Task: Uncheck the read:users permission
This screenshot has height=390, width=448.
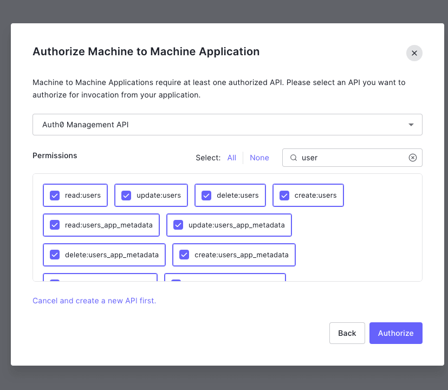Action: click(55, 196)
